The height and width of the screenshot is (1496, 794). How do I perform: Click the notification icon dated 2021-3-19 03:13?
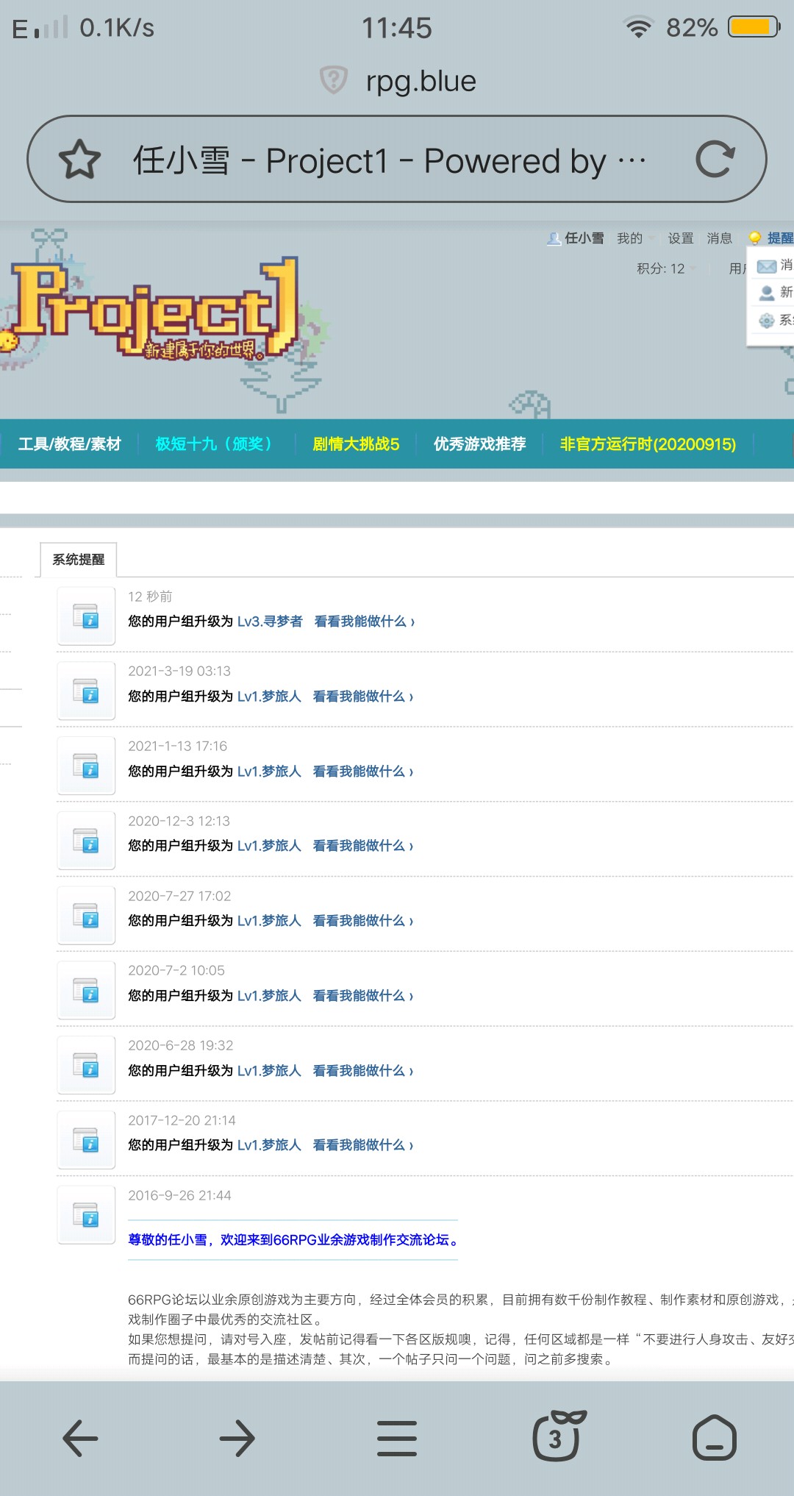coord(86,691)
